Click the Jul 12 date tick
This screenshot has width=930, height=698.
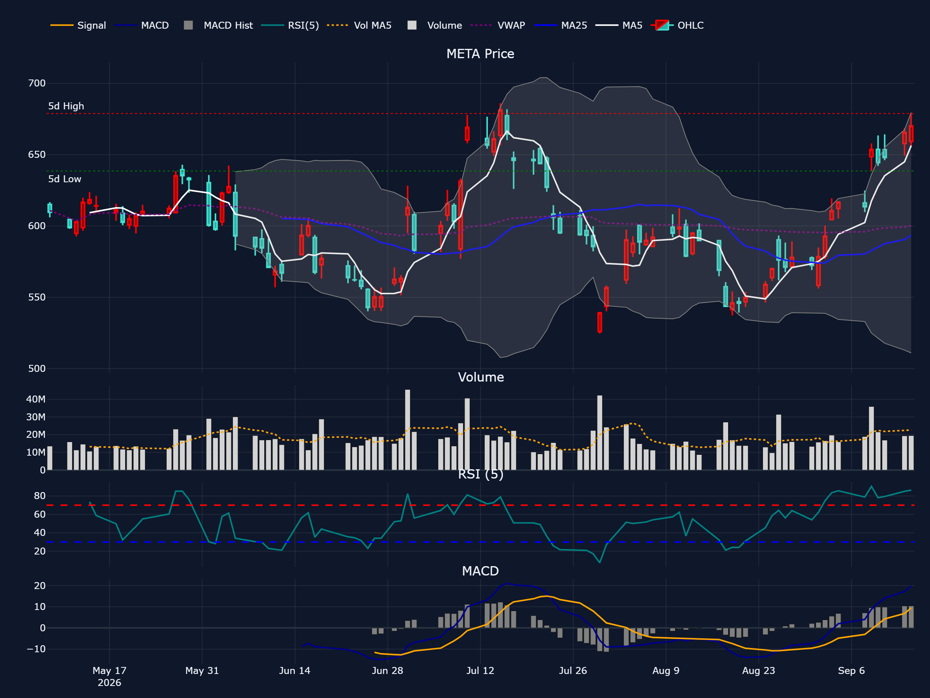(x=480, y=670)
